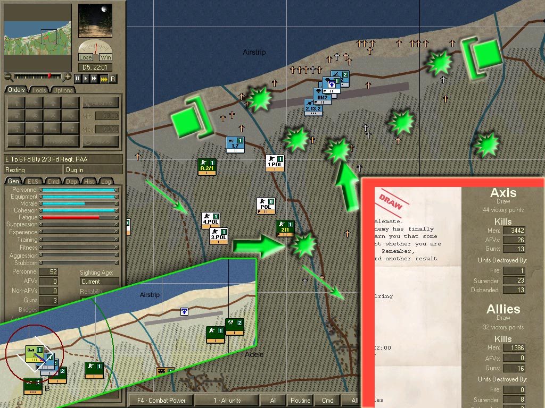Click the Airstrike button

tap(101, 103)
